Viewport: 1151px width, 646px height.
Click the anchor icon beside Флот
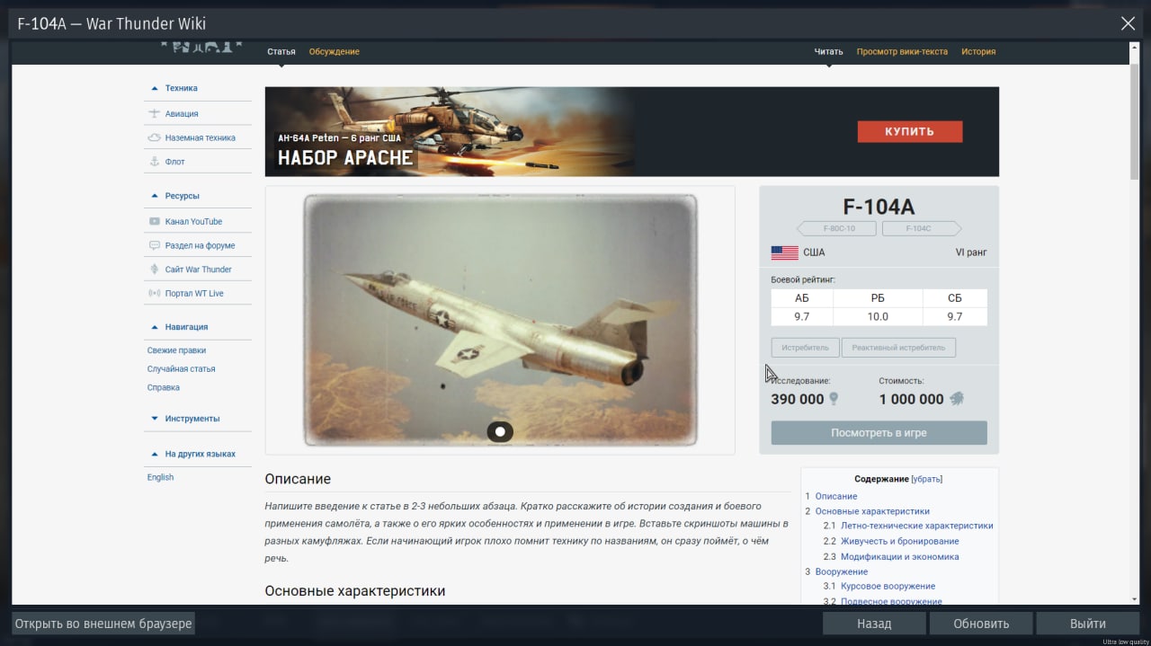click(154, 162)
